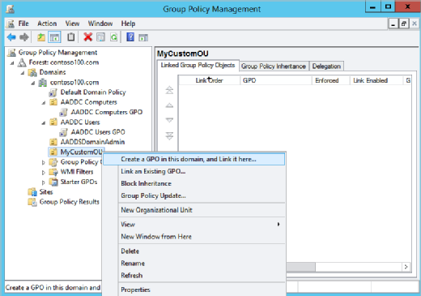This screenshot has height=296, width=421.
Task: Collapse the Forest: contoso100.com node
Action: click(12, 63)
